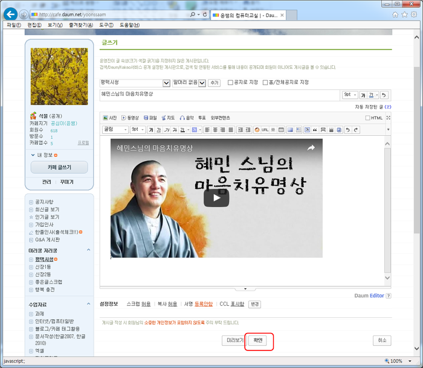
Task: Collapse 수업자료 menu group
Action: pos(88,304)
